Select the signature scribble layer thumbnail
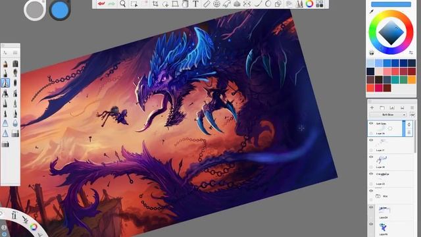The height and width of the screenshot is (237, 421). pos(382,160)
